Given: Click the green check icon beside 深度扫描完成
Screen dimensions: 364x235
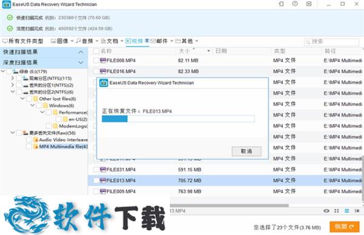Looking at the screenshot, I should 10,28.
